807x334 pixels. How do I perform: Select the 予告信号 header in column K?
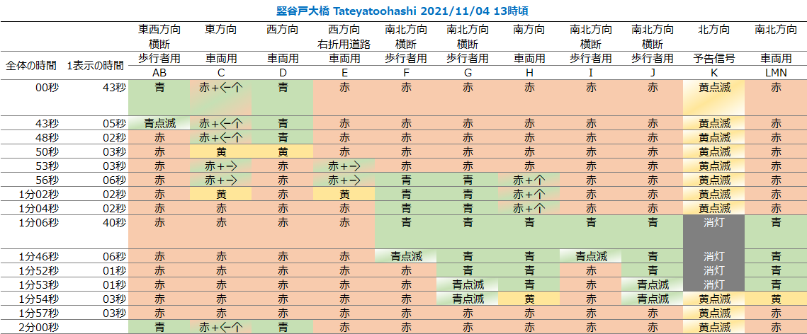(714, 59)
